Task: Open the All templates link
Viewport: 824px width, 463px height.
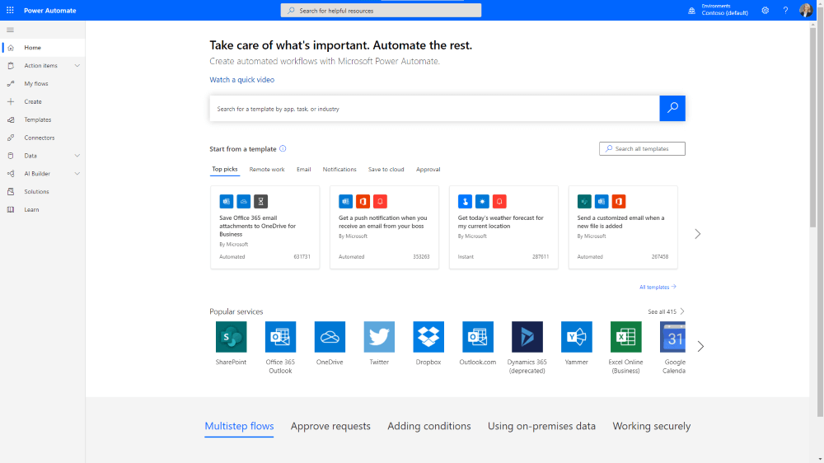Action: (657, 288)
